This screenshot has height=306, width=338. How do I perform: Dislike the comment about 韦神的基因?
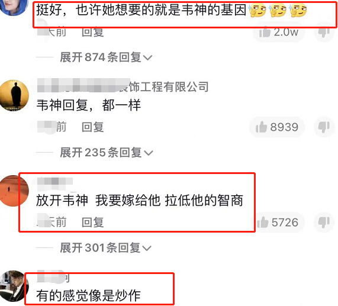pos(324,33)
